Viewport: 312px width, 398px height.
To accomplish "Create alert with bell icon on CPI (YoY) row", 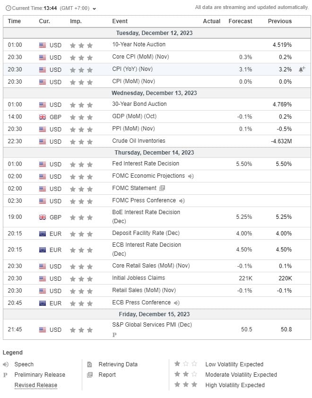I will 302,69.
